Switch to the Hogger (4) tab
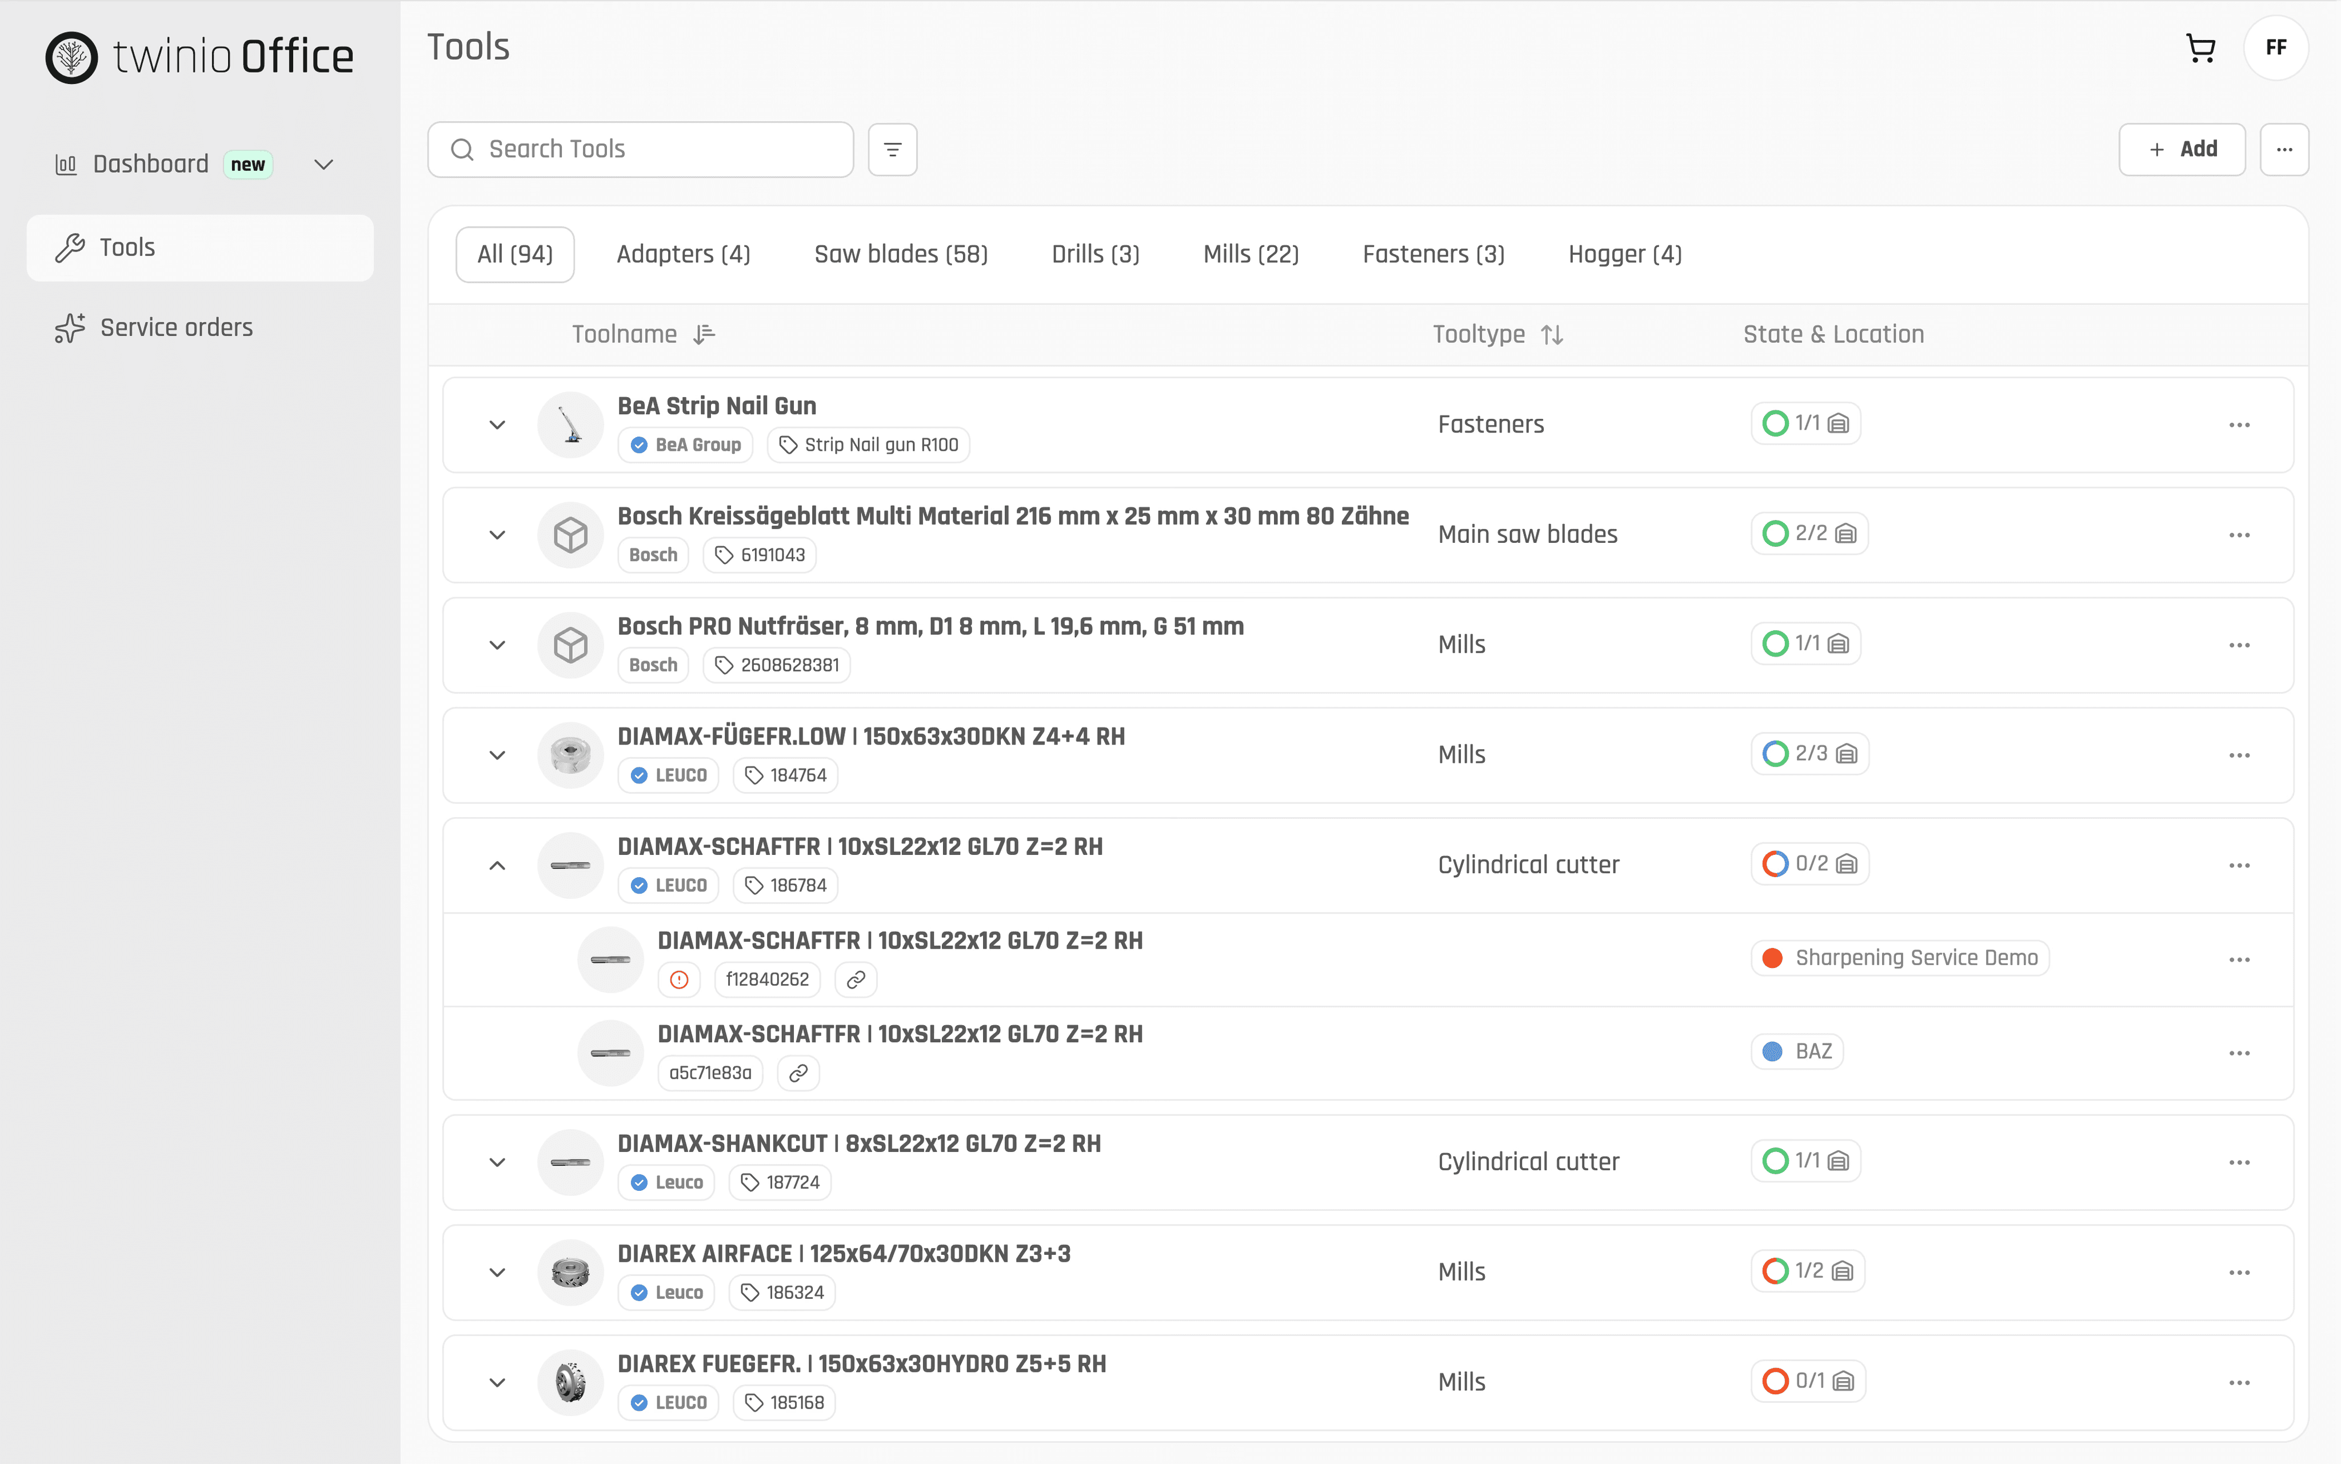 tap(1624, 255)
